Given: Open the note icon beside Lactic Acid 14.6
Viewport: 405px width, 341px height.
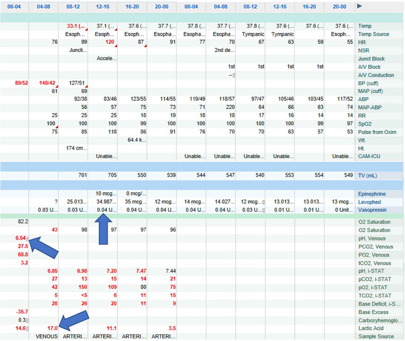Looking at the screenshot, I should (27, 329).
